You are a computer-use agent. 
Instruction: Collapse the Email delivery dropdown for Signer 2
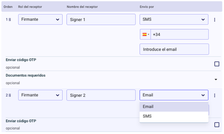click(x=174, y=95)
